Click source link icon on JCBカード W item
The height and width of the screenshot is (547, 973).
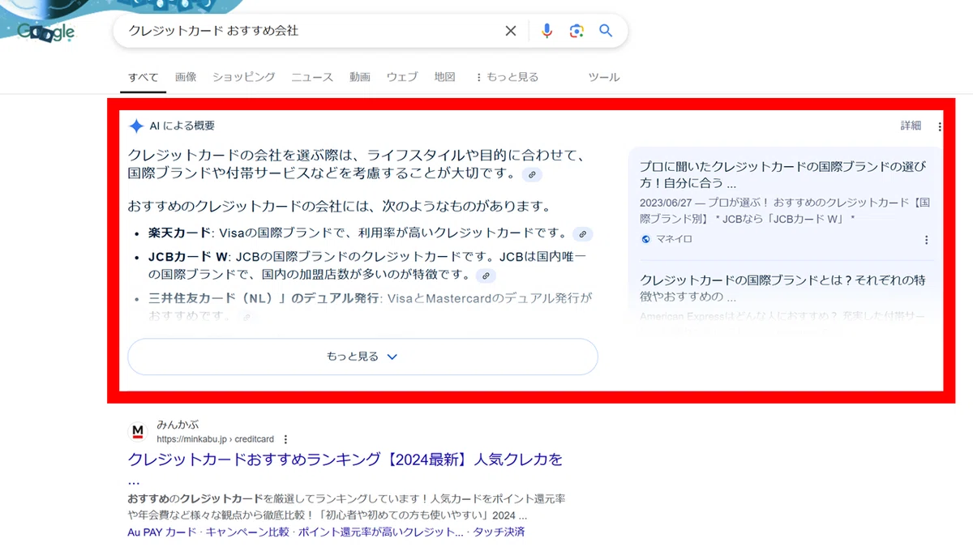click(x=485, y=276)
